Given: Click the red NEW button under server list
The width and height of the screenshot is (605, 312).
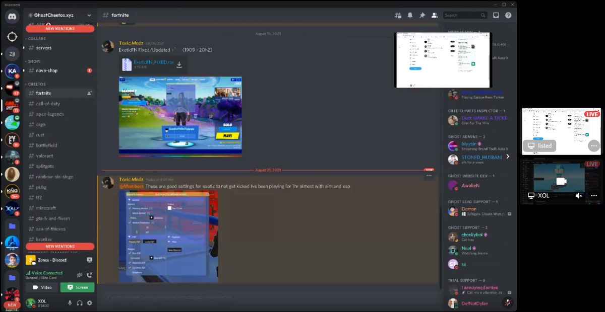Looking at the screenshot, I should [x=12, y=305].
